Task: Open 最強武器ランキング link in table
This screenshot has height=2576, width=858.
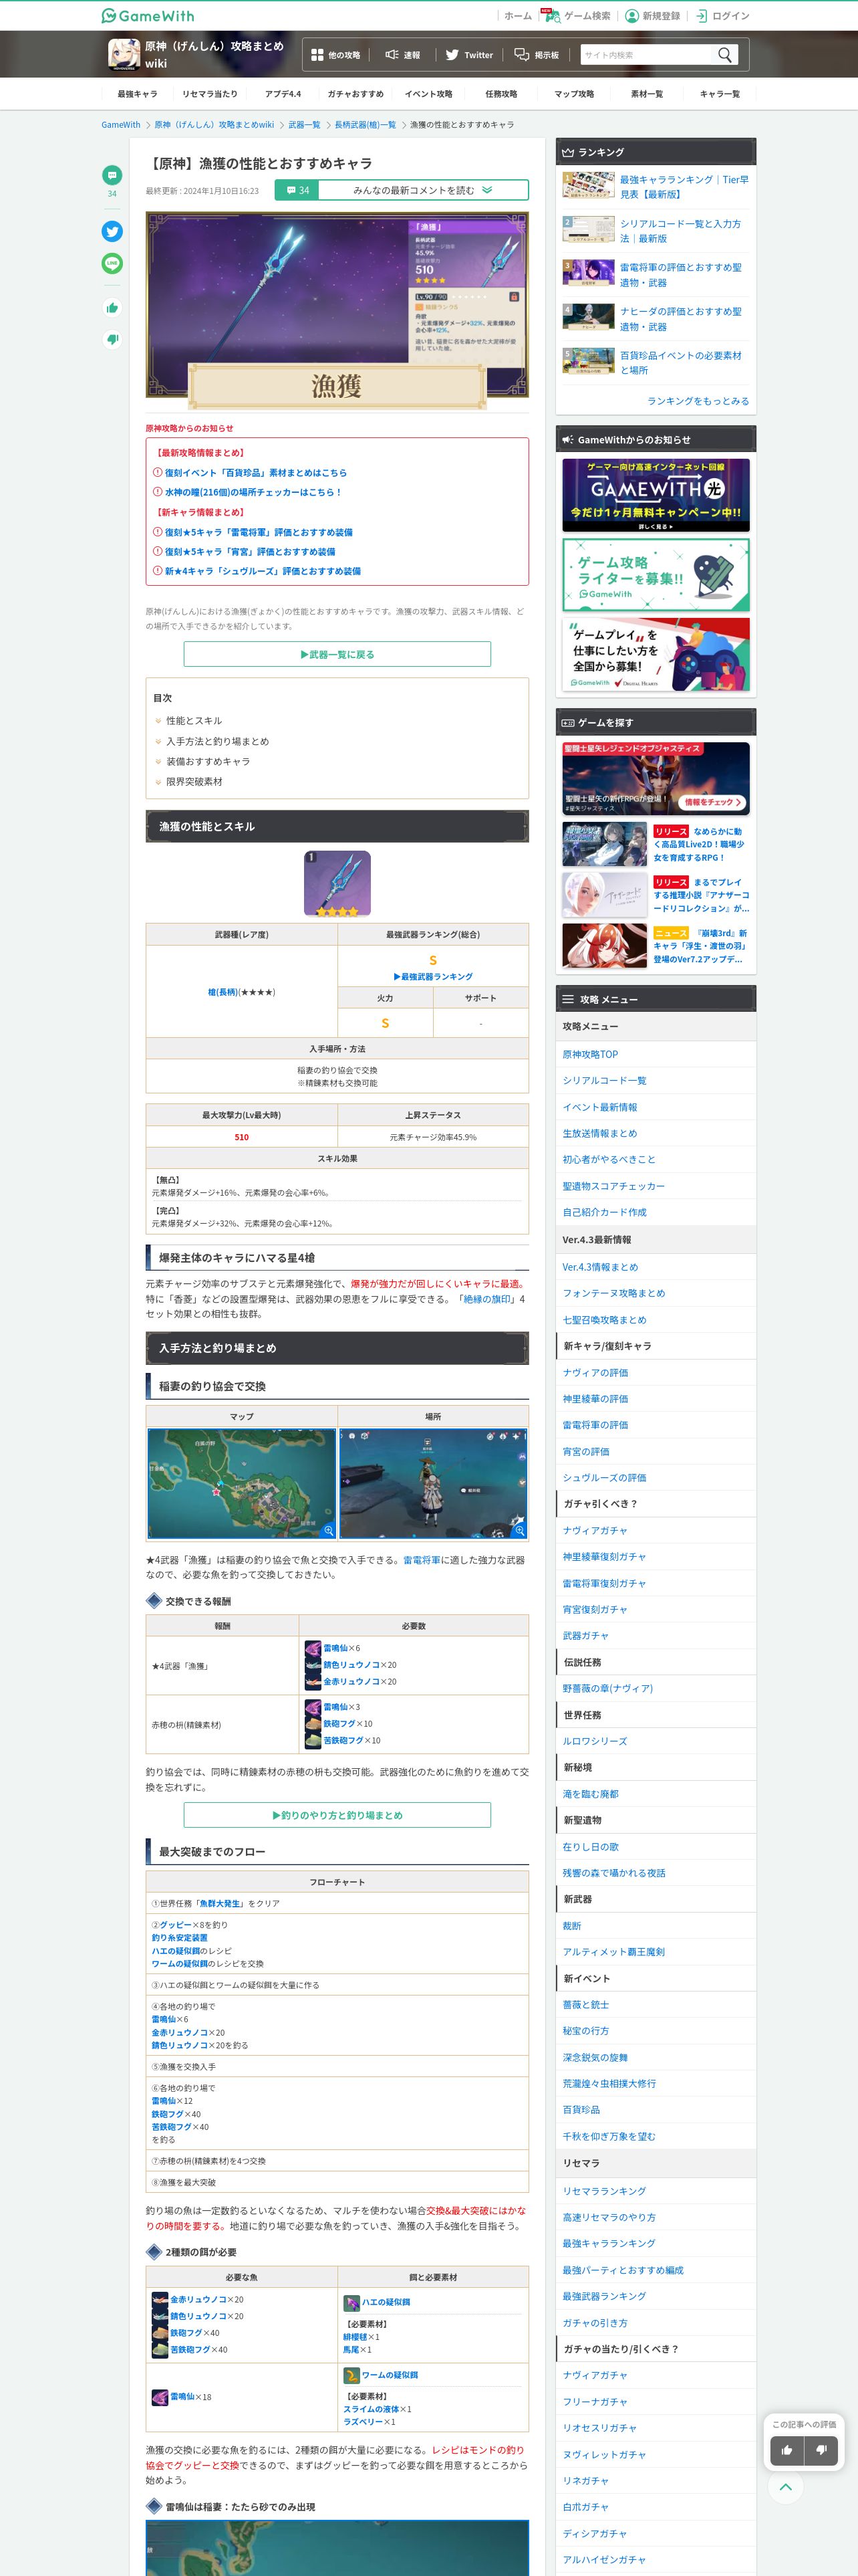Action: coord(432,976)
